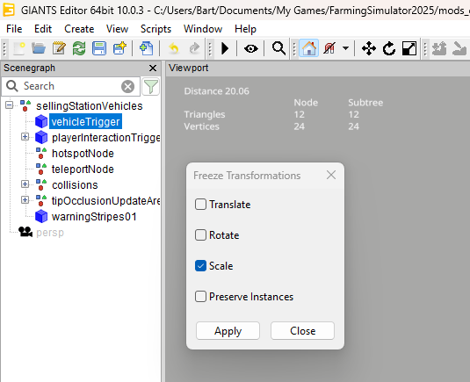470x382 pixels.
Task: Select the vehicleTrigger tree item
Action: click(x=85, y=122)
